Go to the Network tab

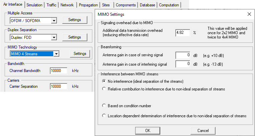67,5
